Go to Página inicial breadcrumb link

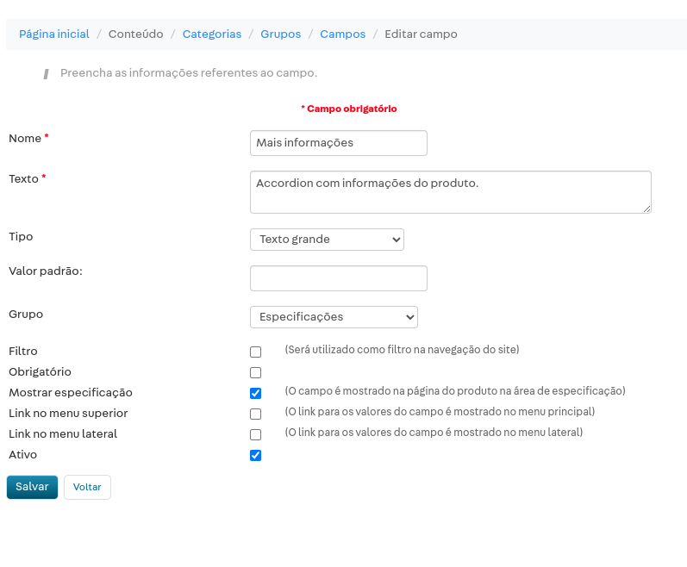tap(54, 34)
